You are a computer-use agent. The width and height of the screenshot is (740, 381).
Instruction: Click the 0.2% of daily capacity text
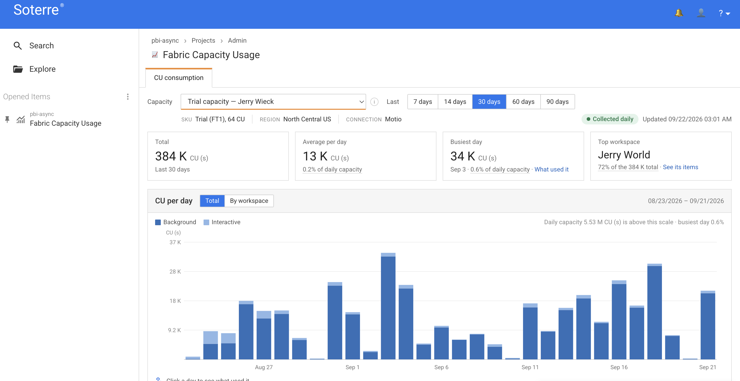point(332,169)
